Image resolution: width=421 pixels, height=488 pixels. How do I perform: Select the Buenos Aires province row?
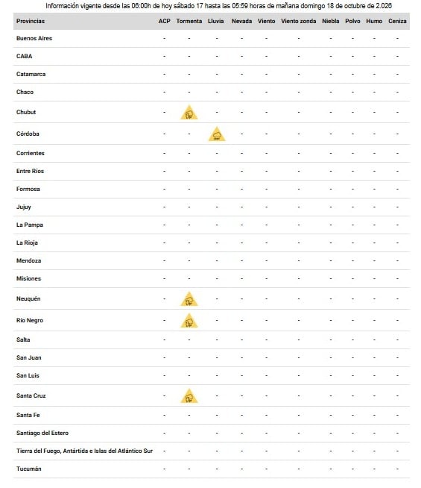pos(212,39)
